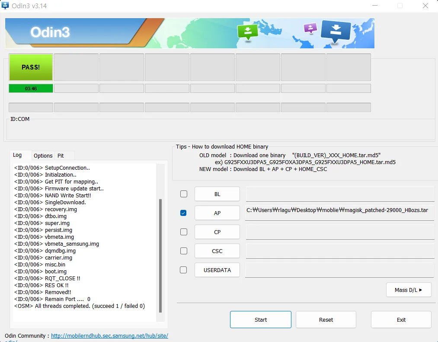Minimize the Odin3 window
Viewport: 438px width, 342px height.
click(x=374, y=6)
